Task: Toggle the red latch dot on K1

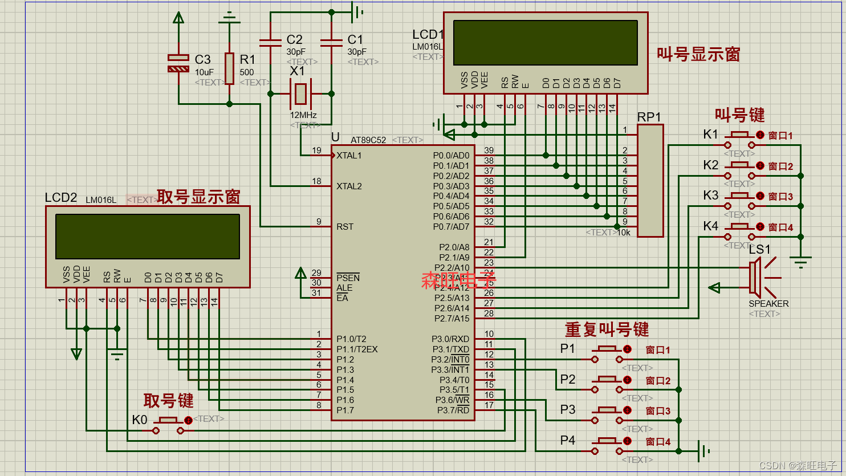Action: coord(760,135)
